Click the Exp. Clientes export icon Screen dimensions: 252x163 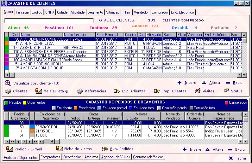click(117, 91)
